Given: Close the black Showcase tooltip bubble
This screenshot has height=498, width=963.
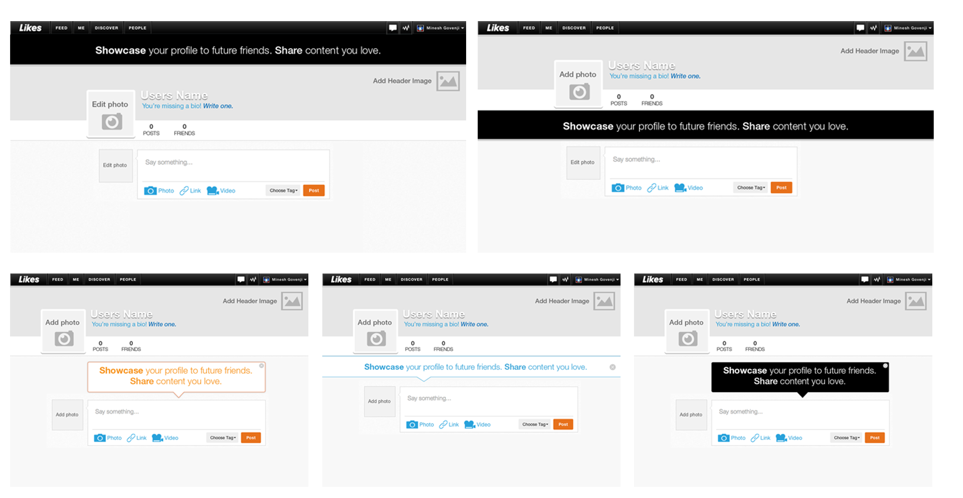Looking at the screenshot, I should click(885, 366).
